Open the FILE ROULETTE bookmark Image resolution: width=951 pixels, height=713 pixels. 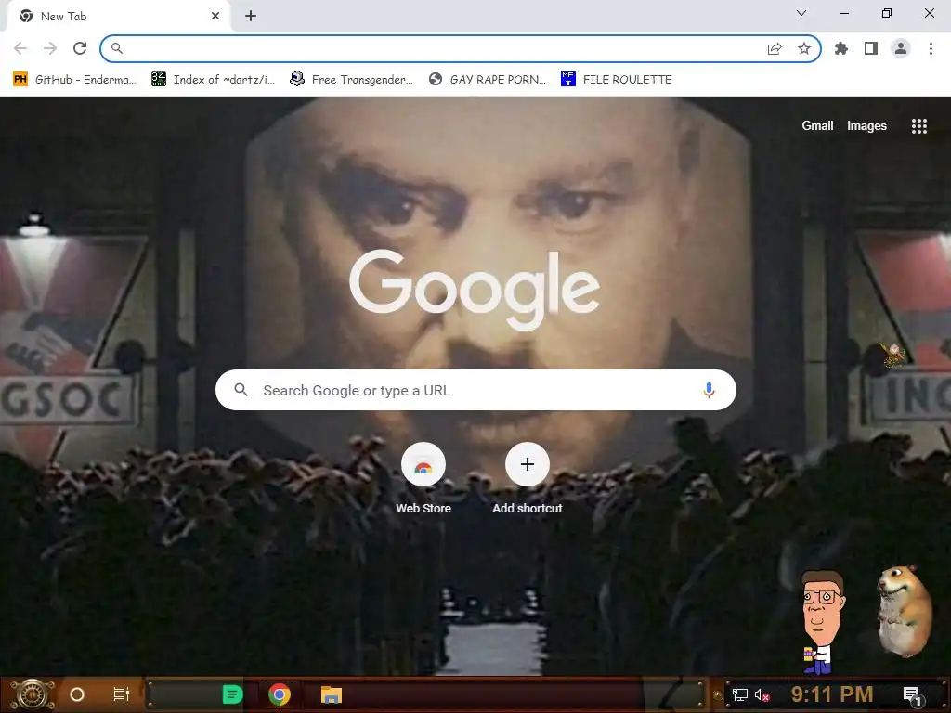tap(617, 80)
